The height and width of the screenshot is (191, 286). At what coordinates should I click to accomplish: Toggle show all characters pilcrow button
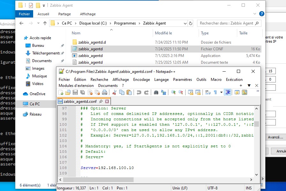coord(216,92)
